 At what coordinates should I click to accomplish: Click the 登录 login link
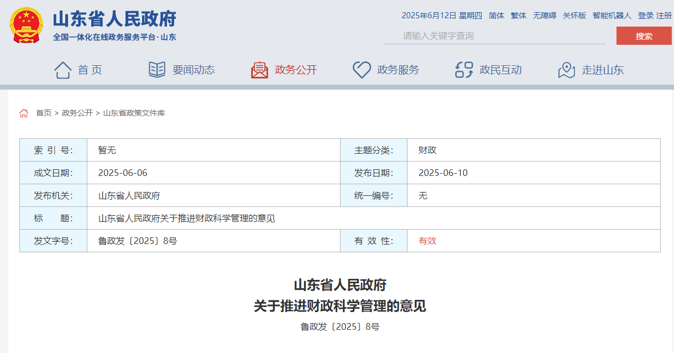[x=646, y=15]
